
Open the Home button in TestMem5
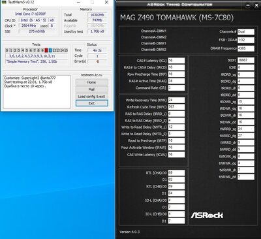click(91, 82)
